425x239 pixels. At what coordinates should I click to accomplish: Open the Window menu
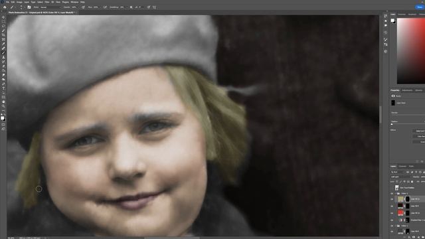click(x=74, y=2)
